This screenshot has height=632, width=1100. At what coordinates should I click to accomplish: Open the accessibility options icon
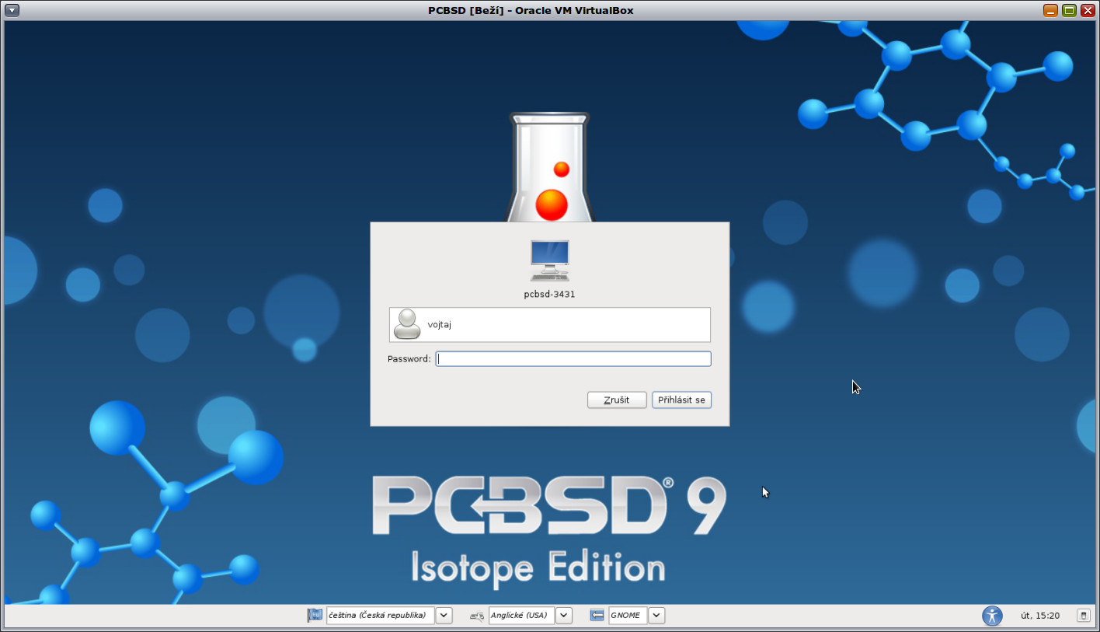(992, 616)
